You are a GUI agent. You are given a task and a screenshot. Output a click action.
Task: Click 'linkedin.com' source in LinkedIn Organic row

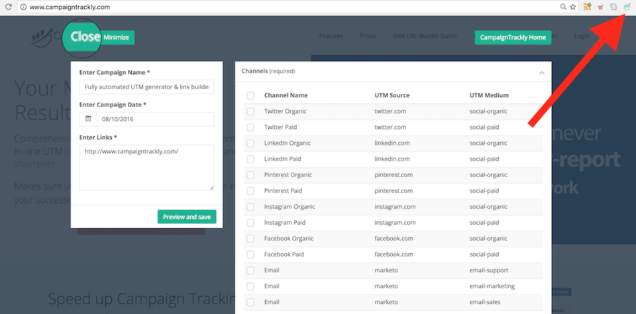(392, 143)
